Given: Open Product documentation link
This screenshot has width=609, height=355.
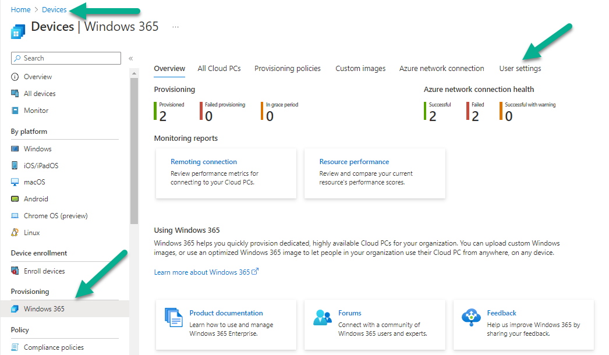Looking at the screenshot, I should click(226, 313).
